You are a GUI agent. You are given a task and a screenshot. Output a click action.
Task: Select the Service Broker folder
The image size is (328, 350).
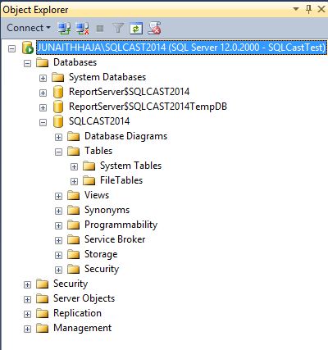pos(115,239)
